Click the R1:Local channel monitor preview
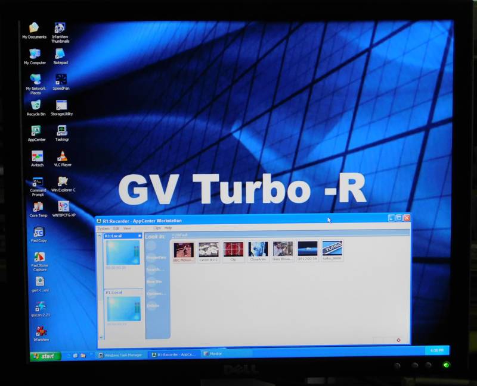This screenshot has width=477, height=386. (x=123, y=253)
